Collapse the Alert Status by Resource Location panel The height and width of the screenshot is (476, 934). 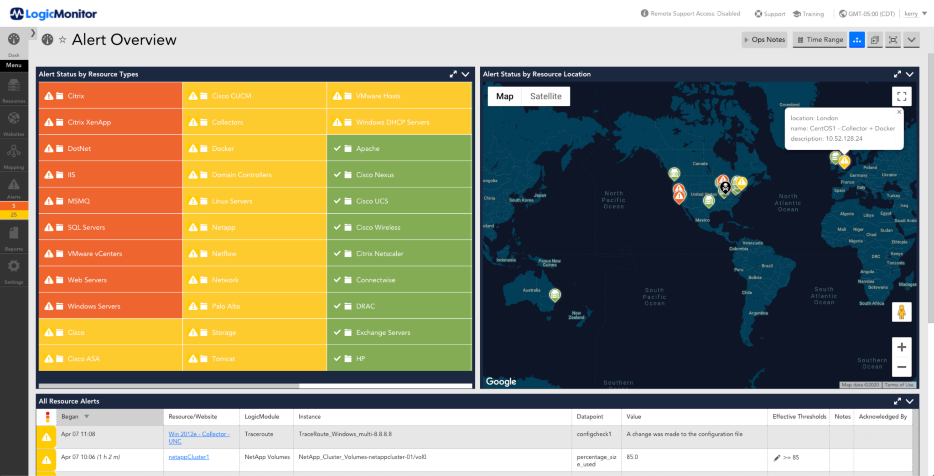point(910,74)
